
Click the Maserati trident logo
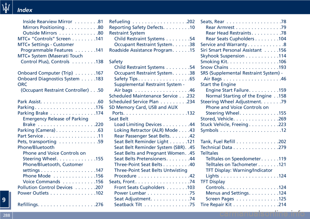pos(6,8)
